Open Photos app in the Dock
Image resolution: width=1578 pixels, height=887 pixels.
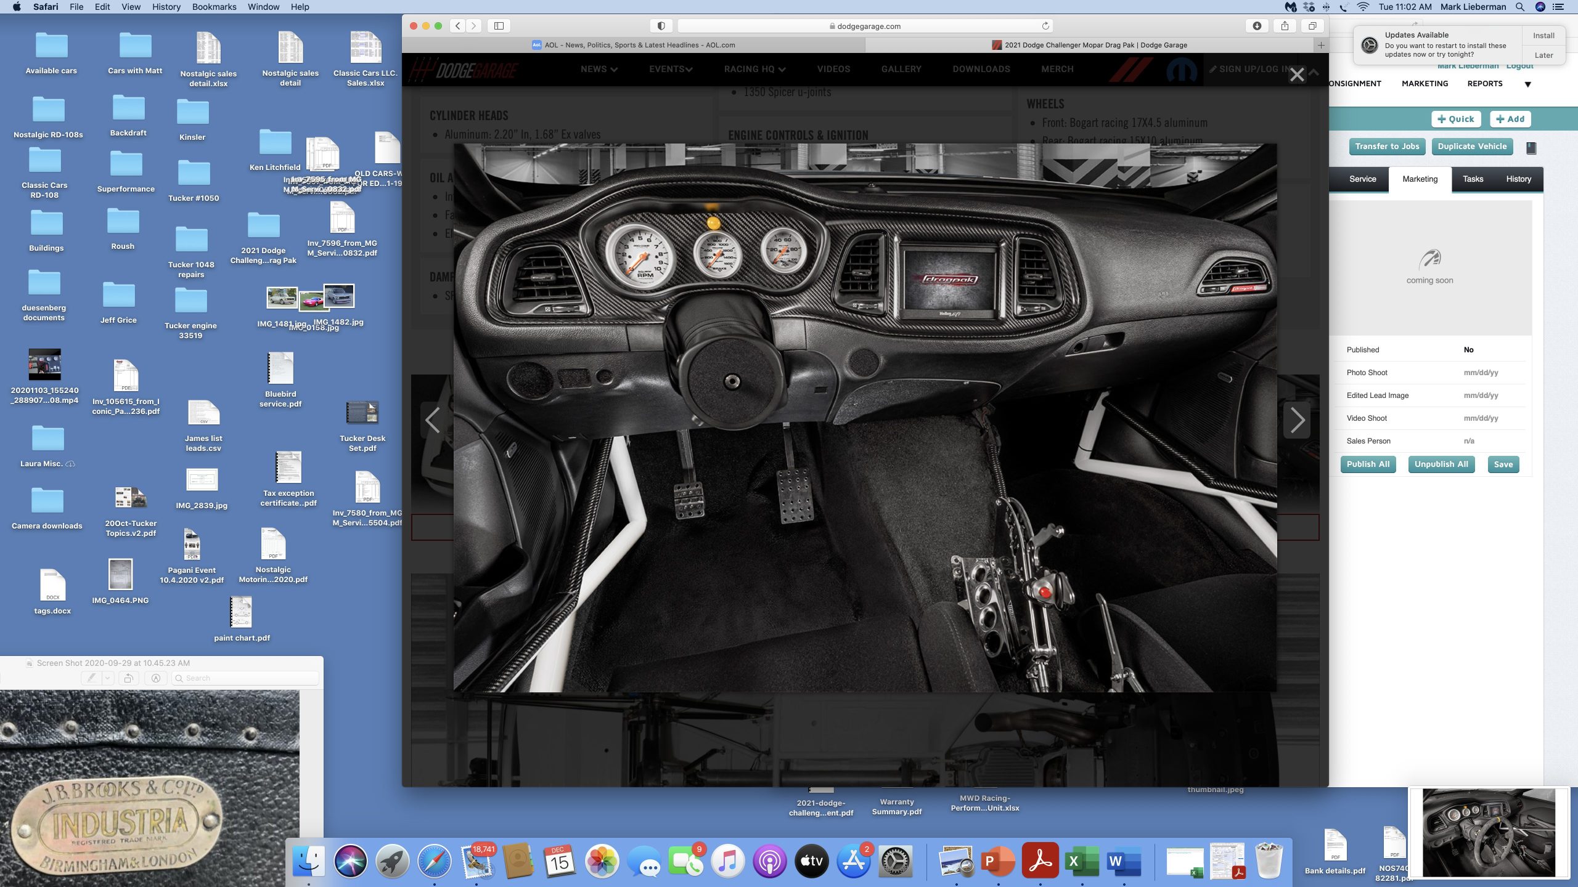coord(602,861)
